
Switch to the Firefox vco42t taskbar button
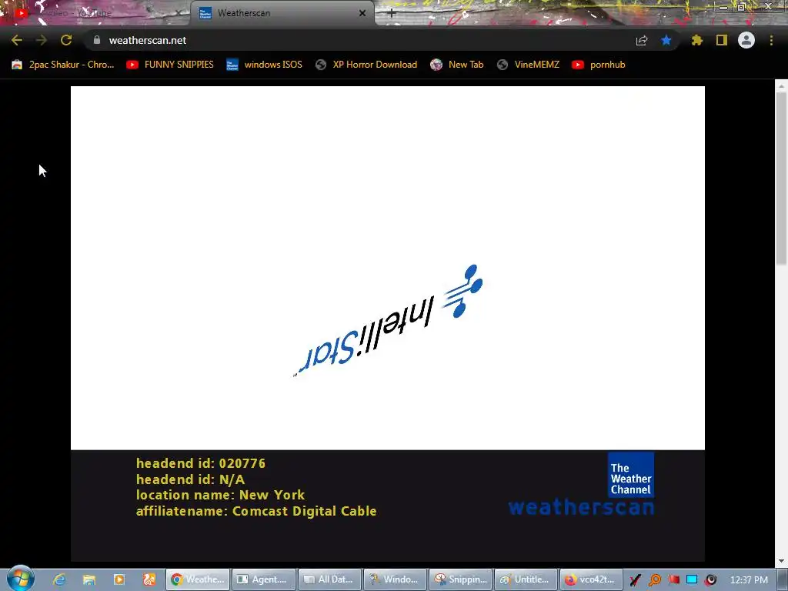coord(592,579)
